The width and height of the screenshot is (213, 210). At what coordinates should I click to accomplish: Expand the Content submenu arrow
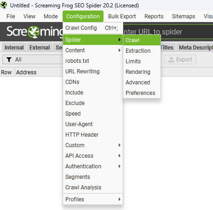[120, 50]
